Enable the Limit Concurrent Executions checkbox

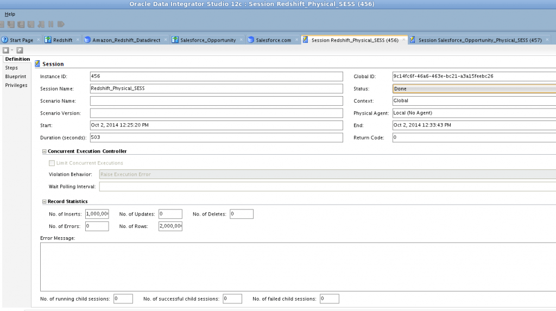coord(52,163)
